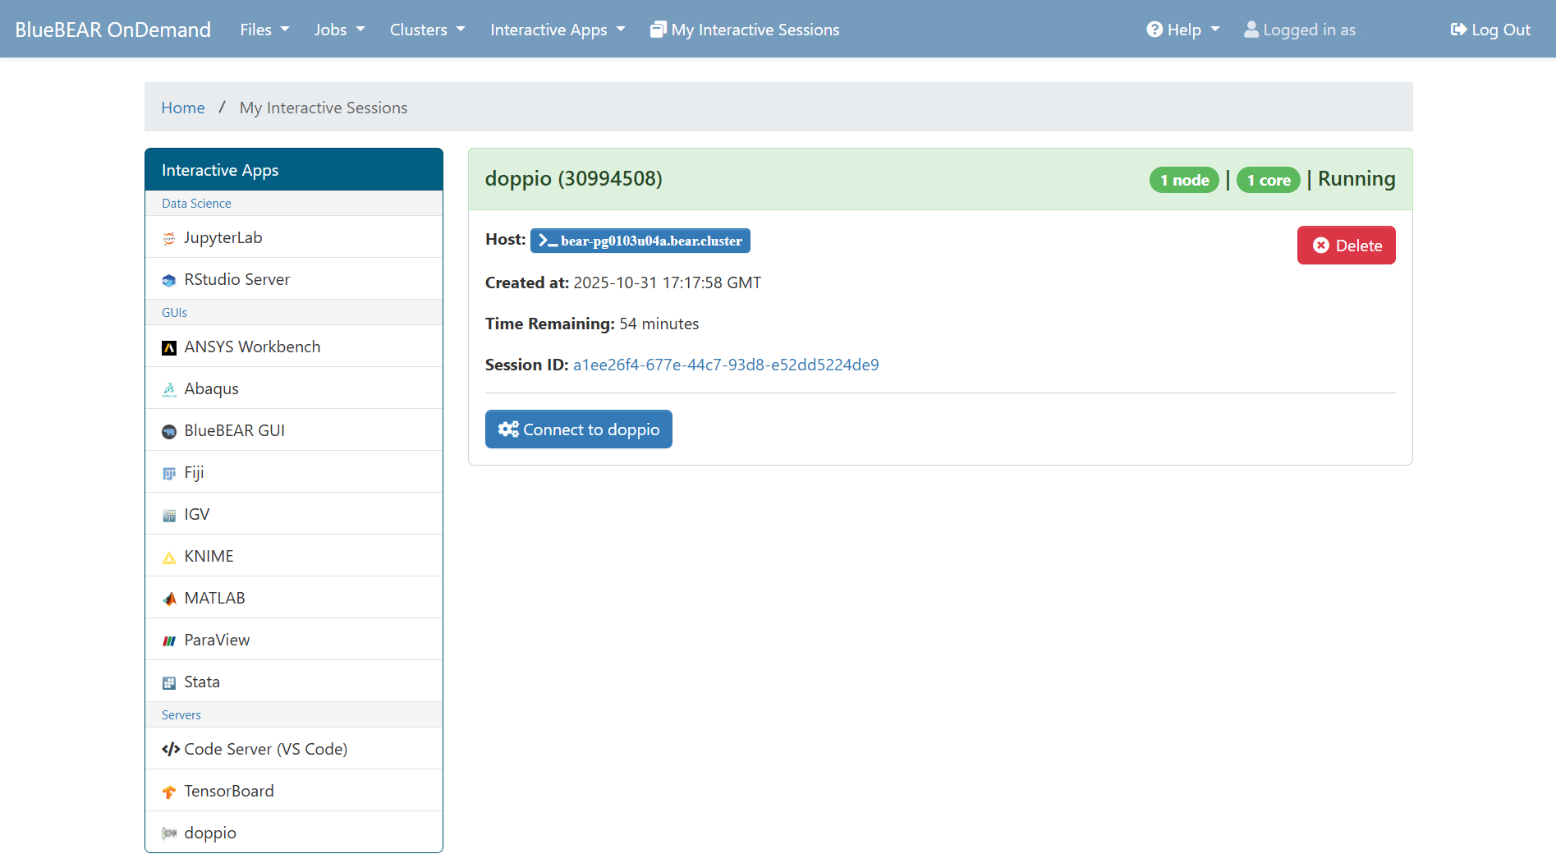
Task: Open the session ID link
Action: coord(726,365)
